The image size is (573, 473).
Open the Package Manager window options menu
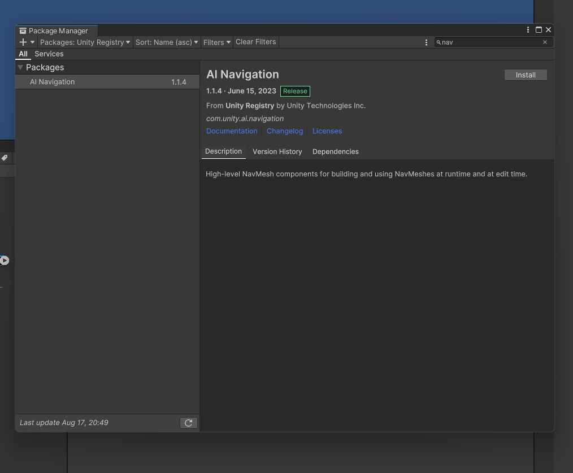[528, 30]
